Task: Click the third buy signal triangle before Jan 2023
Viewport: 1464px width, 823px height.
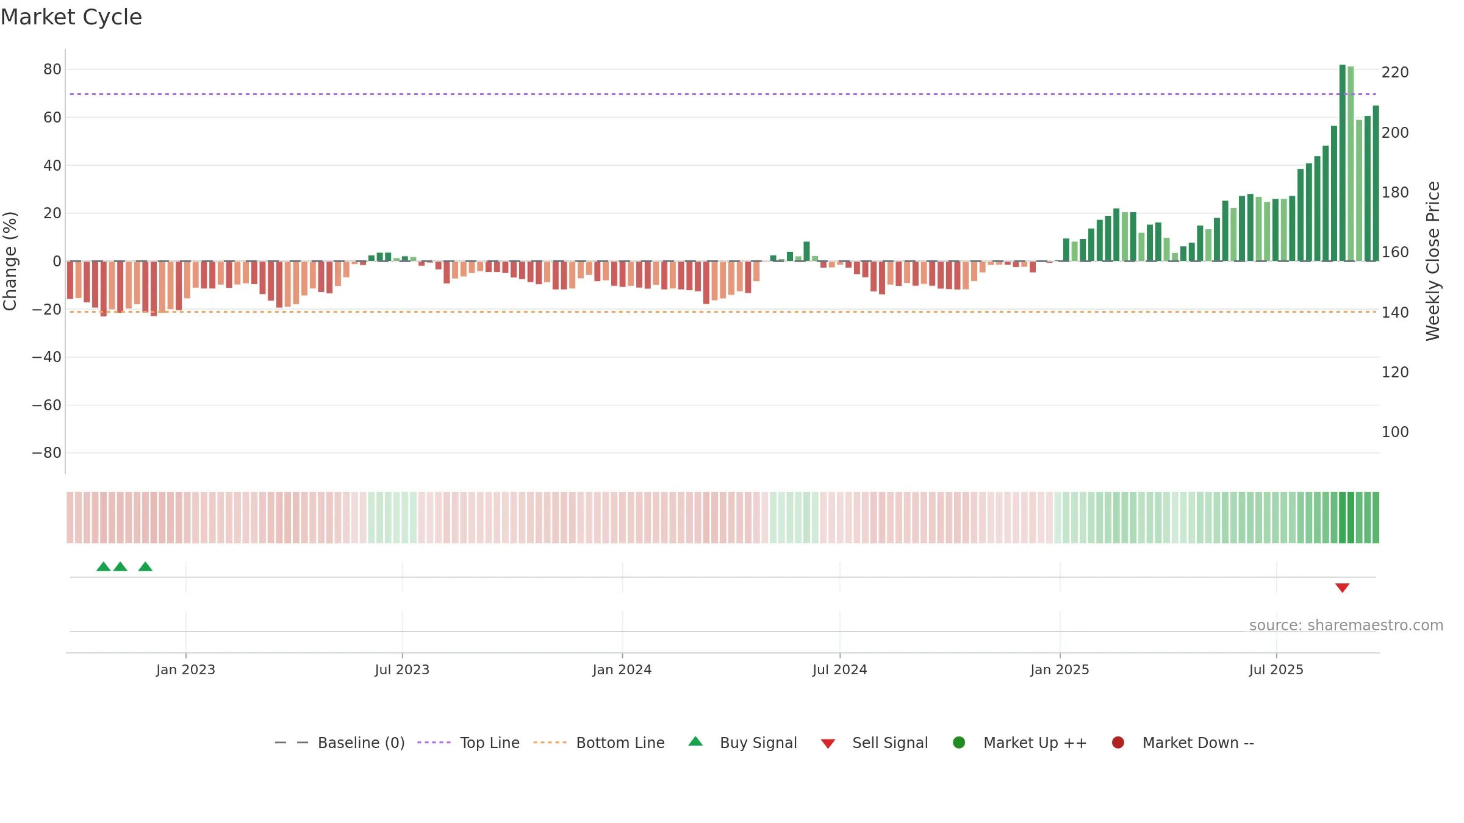Action: [145, 567]
